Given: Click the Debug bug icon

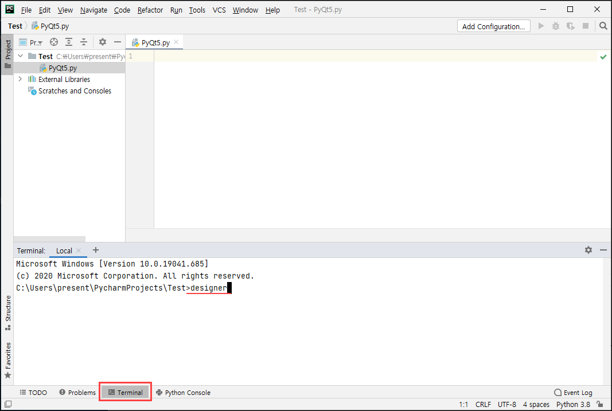Looking at the screenshot, I should 556,26.
